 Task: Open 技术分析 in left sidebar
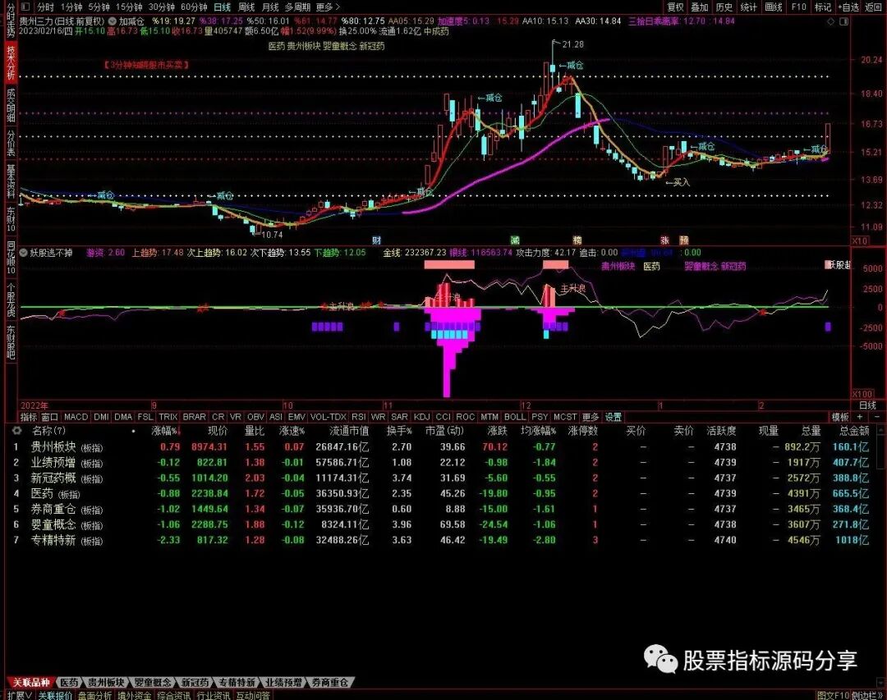tap(11, 62)
